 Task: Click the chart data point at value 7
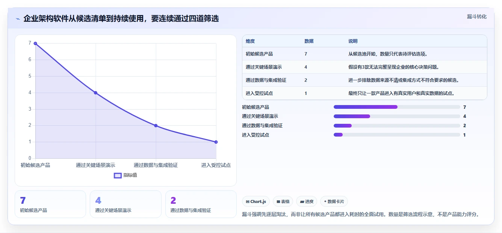[35, 43]
